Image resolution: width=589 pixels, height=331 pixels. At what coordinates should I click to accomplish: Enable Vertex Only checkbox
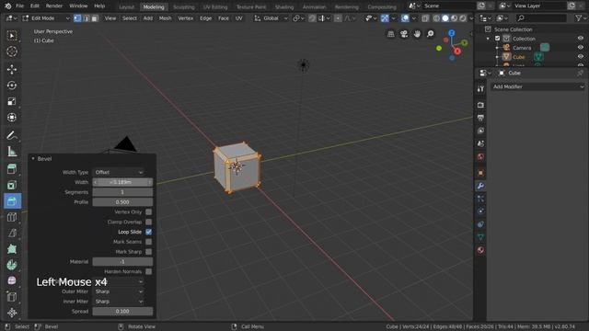149,212
